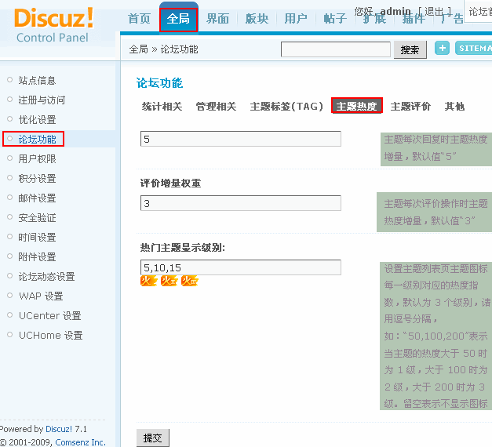Screen dimensions: 492x447
Task: Select the 主题标签(TAG) tab
Action: [x=286, y=107]
